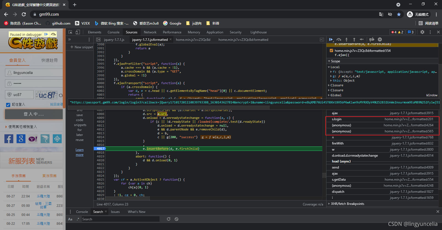The image size is (442, 230).
Task: Step out of current function
Action: pos(354,39)
